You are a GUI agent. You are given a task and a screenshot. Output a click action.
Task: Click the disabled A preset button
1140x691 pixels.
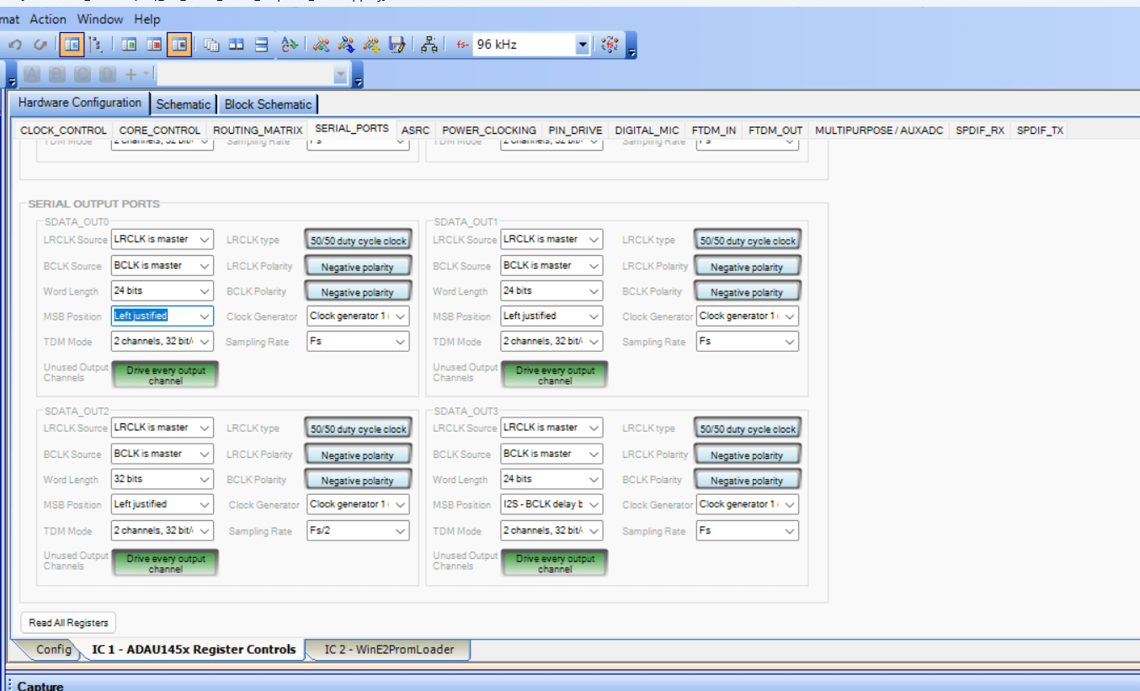[x=32, y=74]
